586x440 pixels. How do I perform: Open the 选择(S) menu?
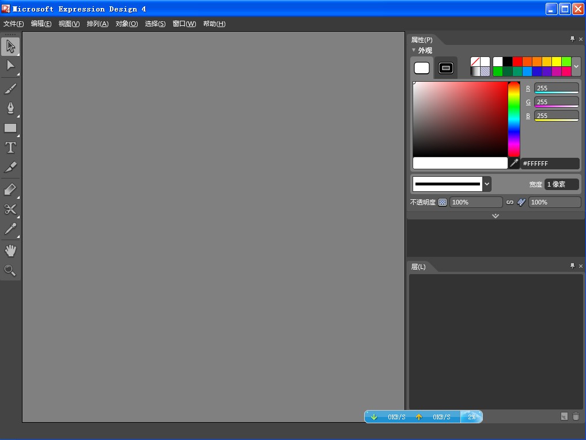click(155, 24)
